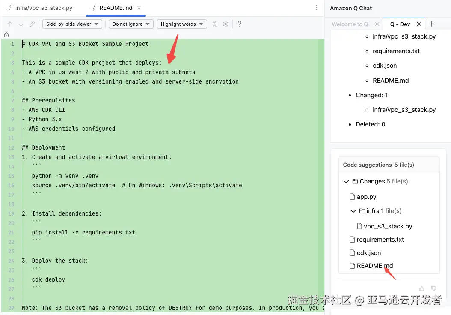Click the app.py file icon

coord(352,197)
